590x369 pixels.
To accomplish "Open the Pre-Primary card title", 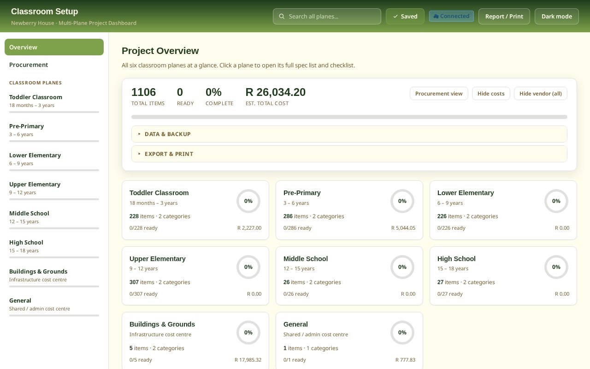I will (302, 193).
